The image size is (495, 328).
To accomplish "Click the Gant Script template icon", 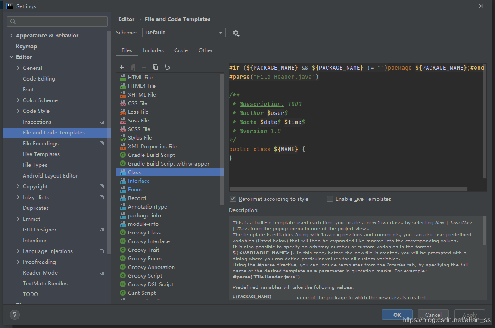I will click(123, 293).
